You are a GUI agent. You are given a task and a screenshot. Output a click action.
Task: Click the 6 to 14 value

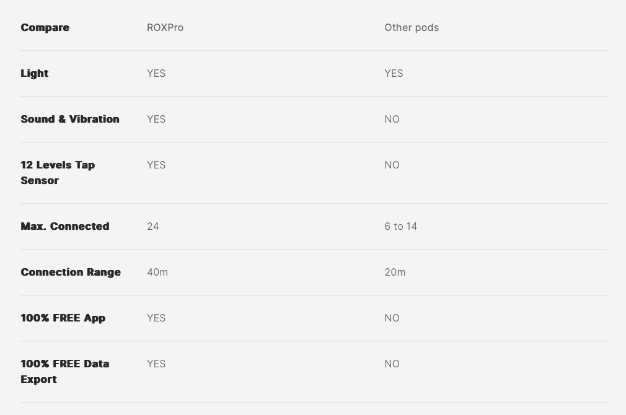[400, 226]
